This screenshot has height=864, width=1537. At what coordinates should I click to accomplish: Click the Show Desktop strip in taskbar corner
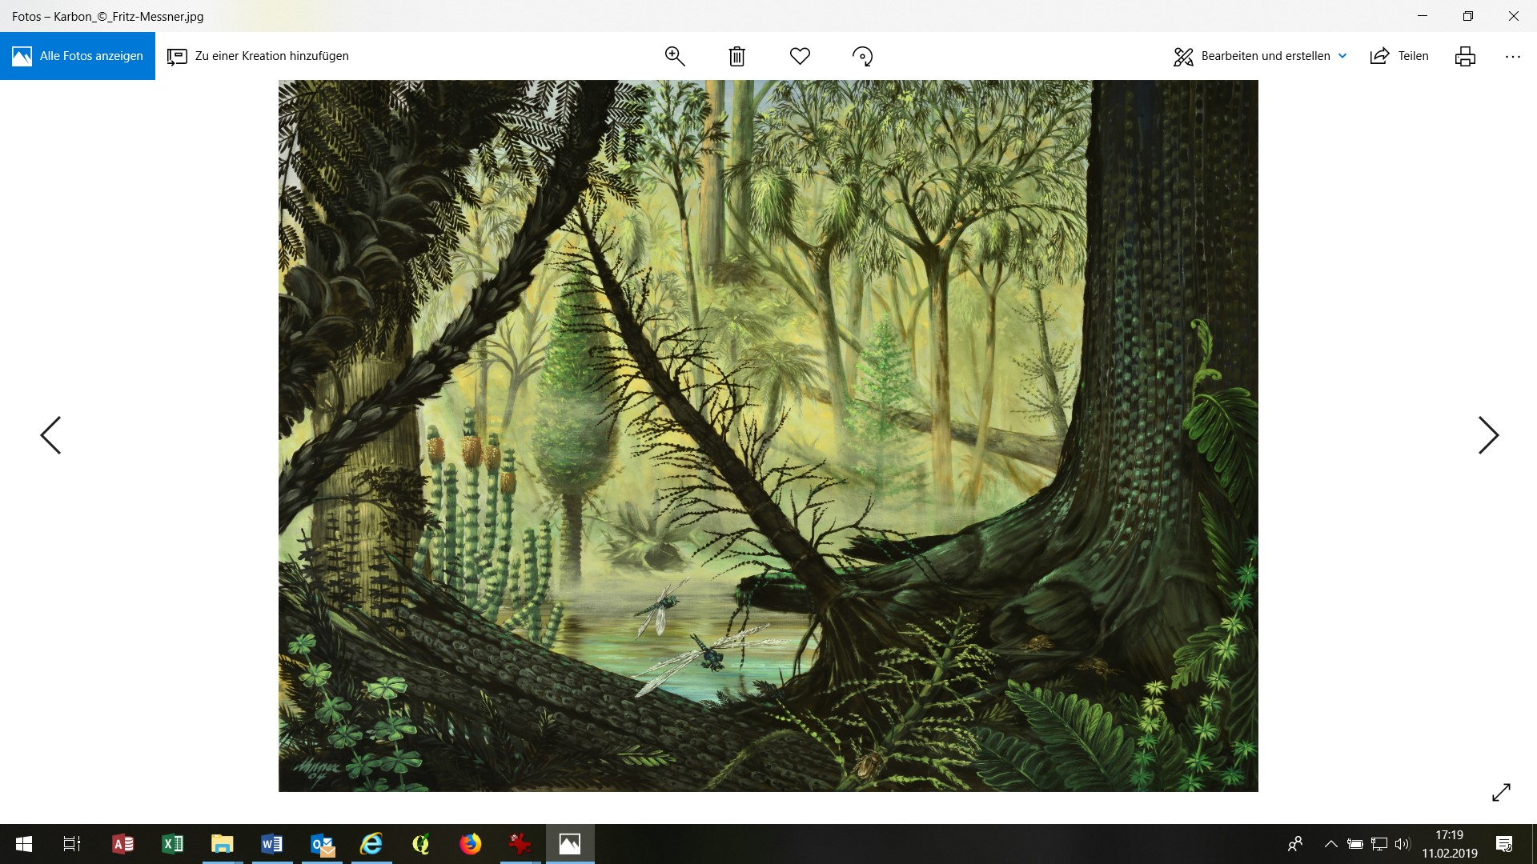point(1534,844)
